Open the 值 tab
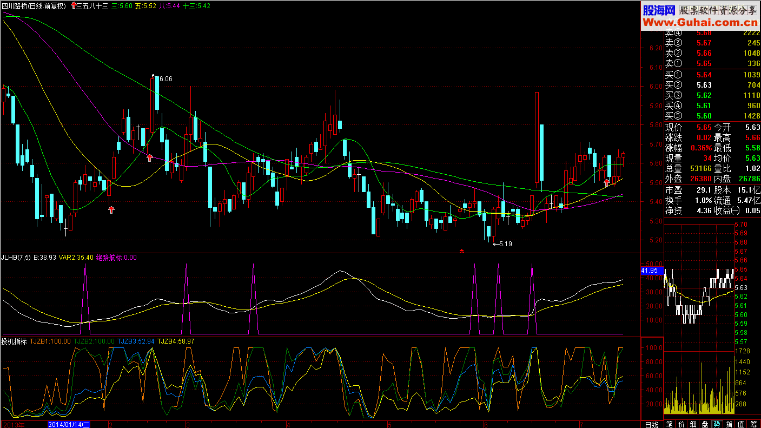Screen dimensions: 761x428 pyautogui.click(x=742, y=424)
